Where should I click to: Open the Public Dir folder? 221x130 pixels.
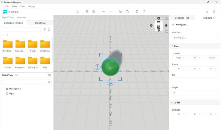pyautogui.click(x=20, y=46)
